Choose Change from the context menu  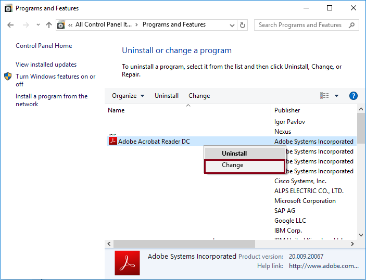pyautogui.click(x=245, y=167)
